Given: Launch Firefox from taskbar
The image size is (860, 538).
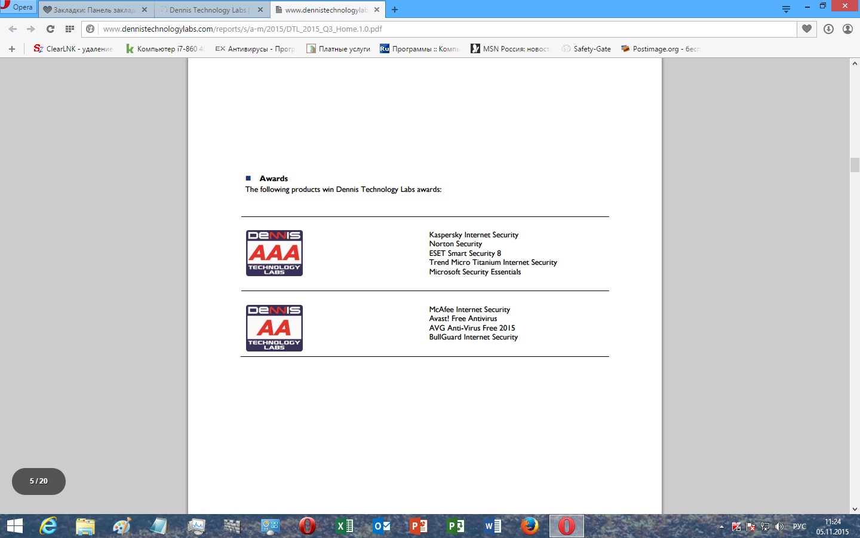Looking at the screenshot, I should pyautogui.click(x=529, y=526).
